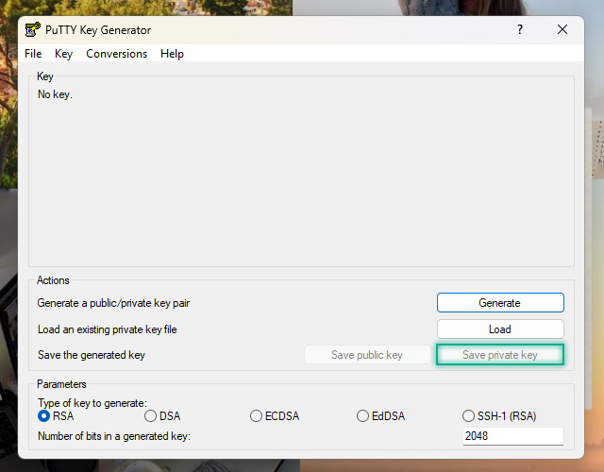Click the Save public key button
604x472 pixels.
367,355
